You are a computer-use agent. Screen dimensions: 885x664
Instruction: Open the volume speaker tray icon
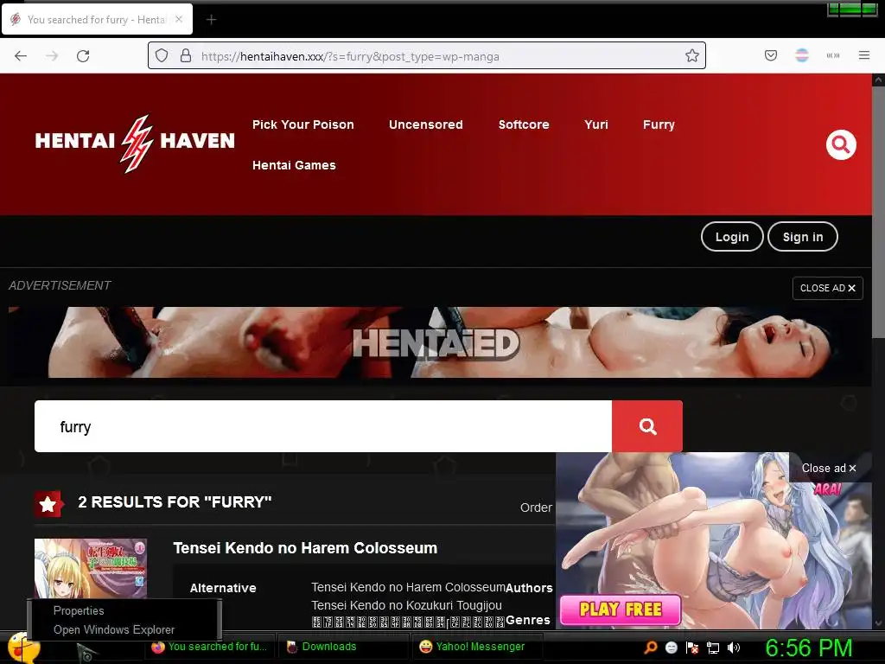click(734, 648)
